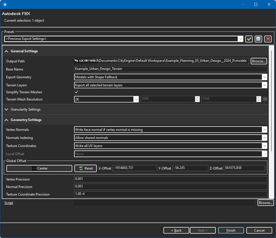The image size is (276, 238).
Task: Click Browse button for Output Path
Action: click(259, 61)
